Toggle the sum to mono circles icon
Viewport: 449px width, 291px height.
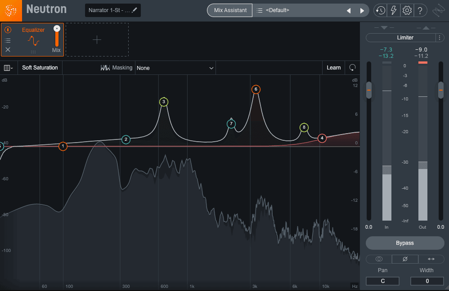[x=379, y=259]
